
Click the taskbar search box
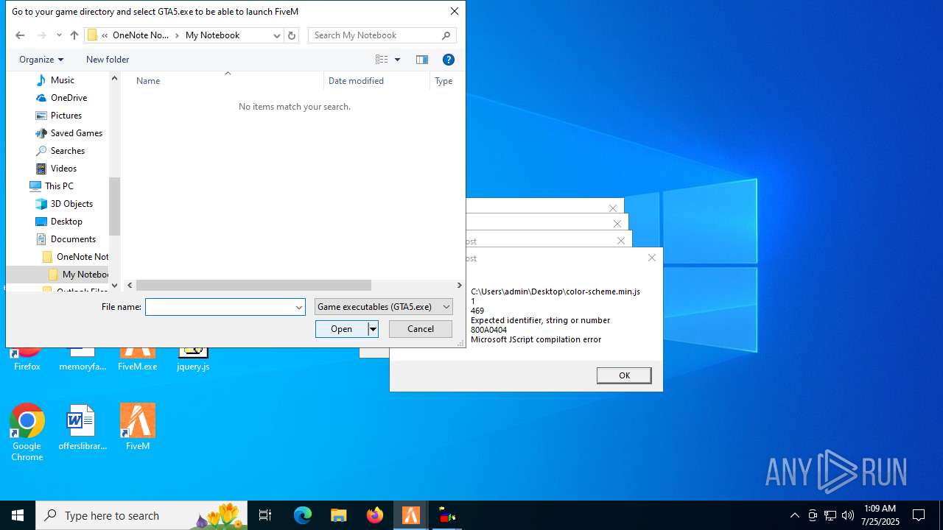point(141,515)
